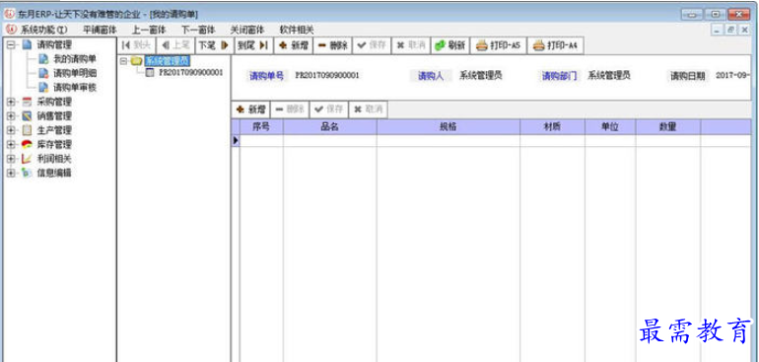Click the 生产管理 icon

pyautogui.click(x=28, y=130)
